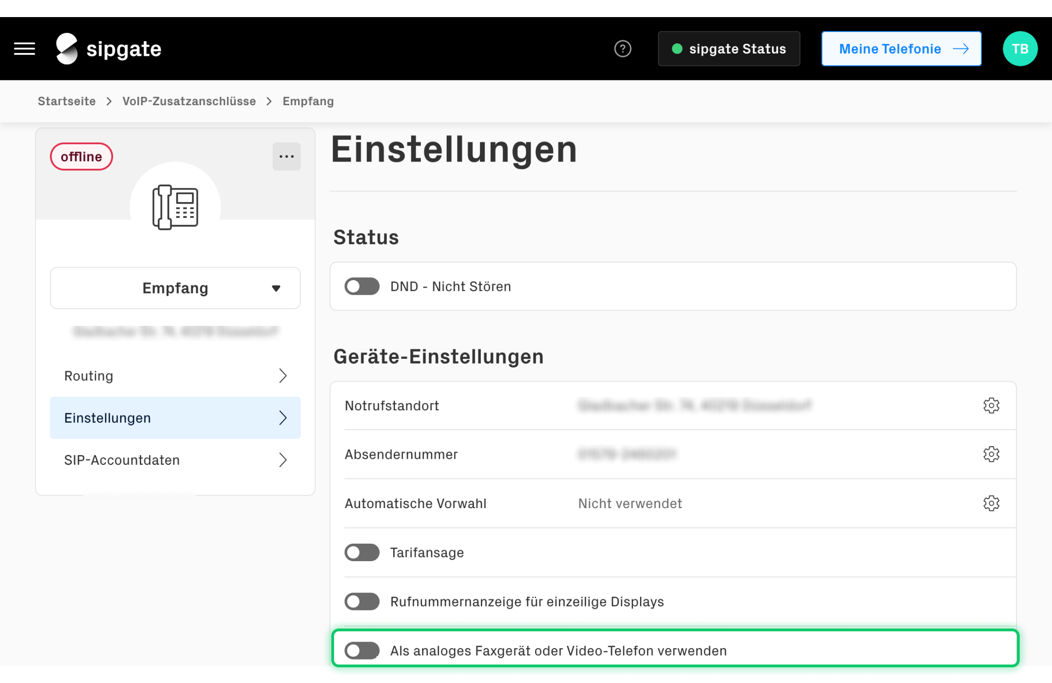This screenshot has height=683, width=1052.
Task: Open the hamburger menu
Action: tap(24, 48)
